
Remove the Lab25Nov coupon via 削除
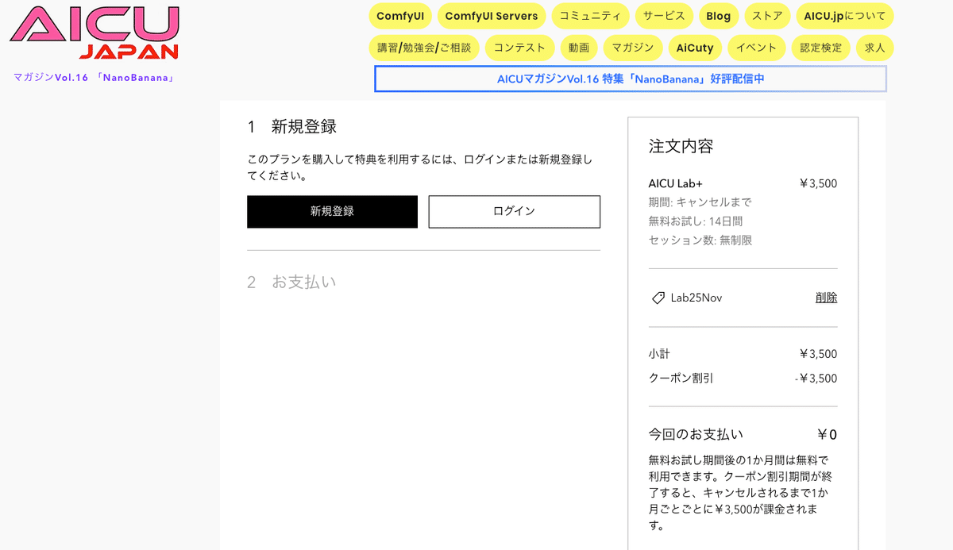(x=826, y=298)
